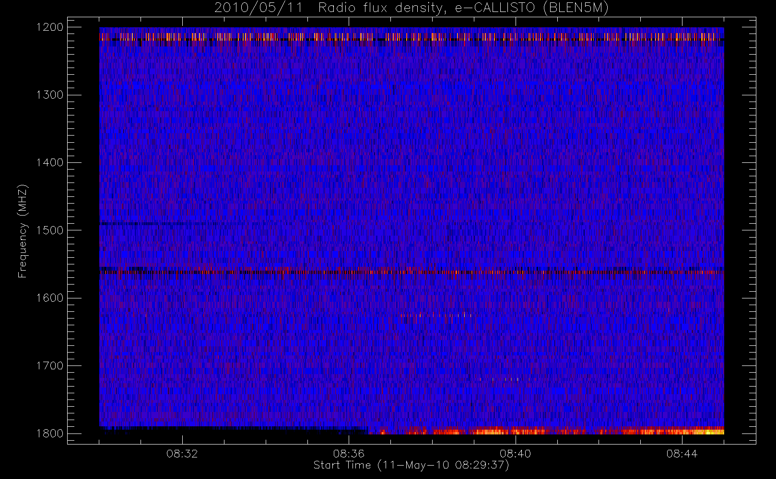Select the 1600 frequency tick label

50,298
